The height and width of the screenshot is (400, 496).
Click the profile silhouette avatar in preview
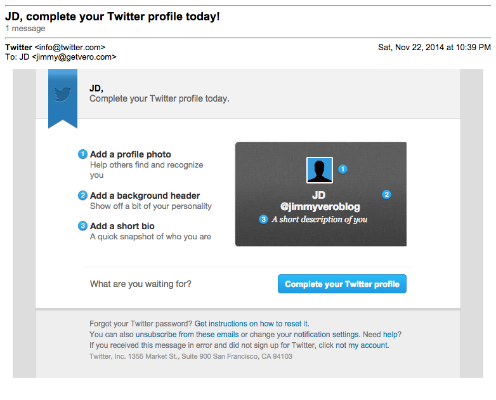pos(320,170)
